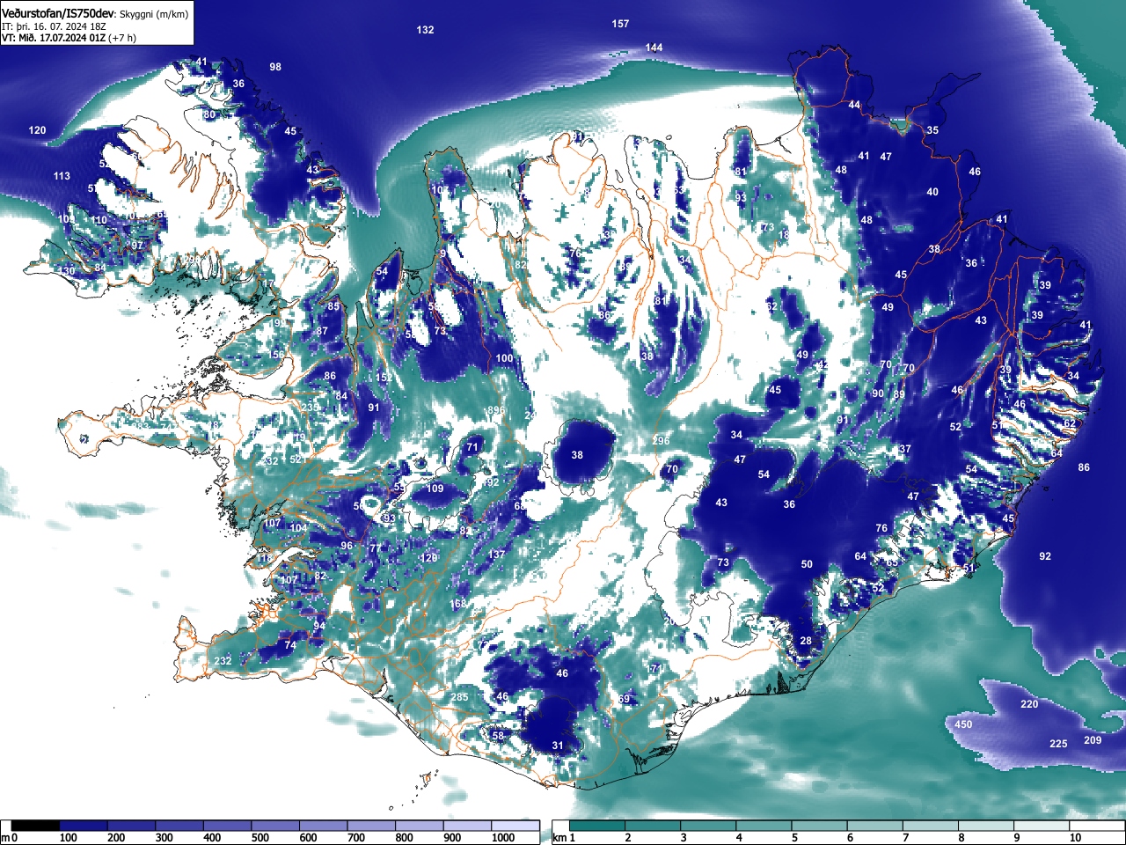Click the legend swatch between 500 and 600 m
Image resolution: width=1126 pixels, height=845 pixels.
pos(276,826)
